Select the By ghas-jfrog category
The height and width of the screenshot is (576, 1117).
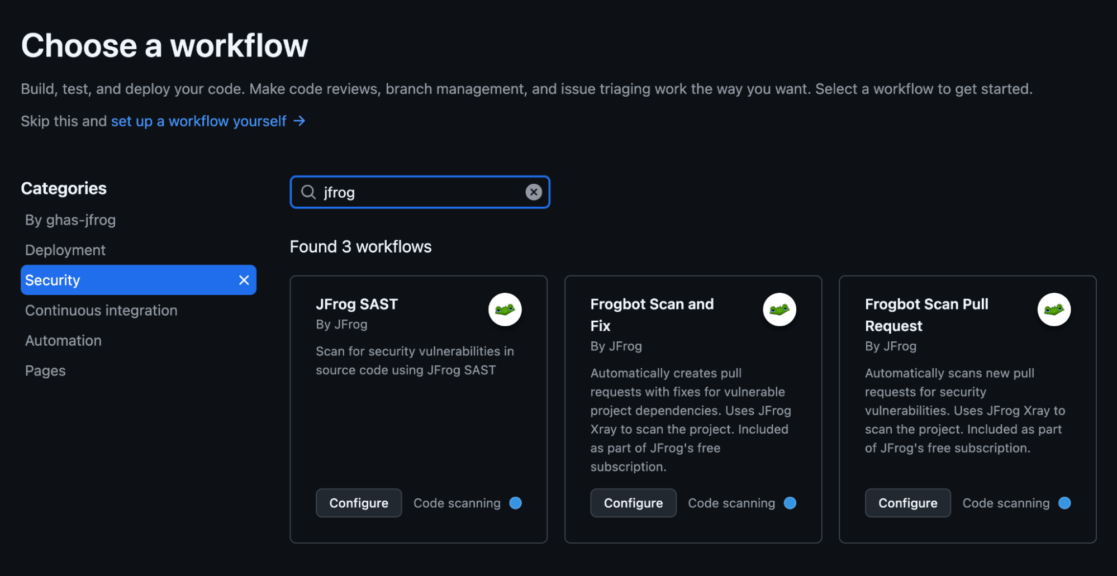click(69, 220)
